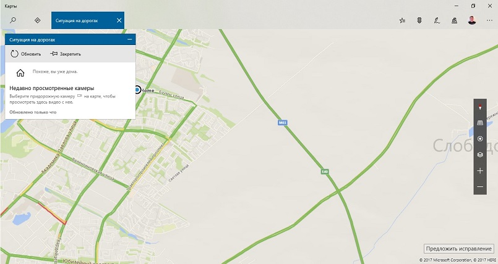Click the home icon in panel

[x=20, y=73]
